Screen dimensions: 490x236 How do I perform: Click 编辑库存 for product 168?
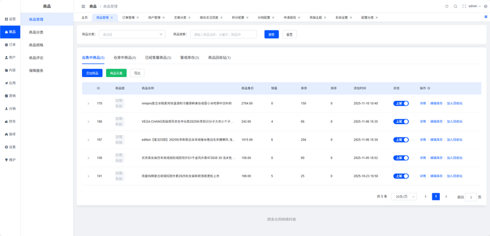436,122
